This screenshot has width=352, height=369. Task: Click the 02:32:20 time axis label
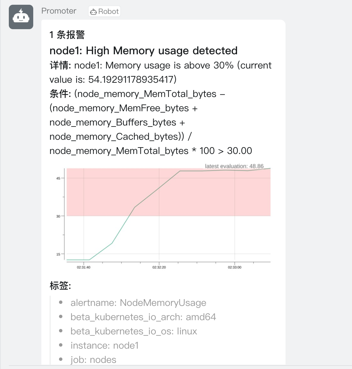159,267
